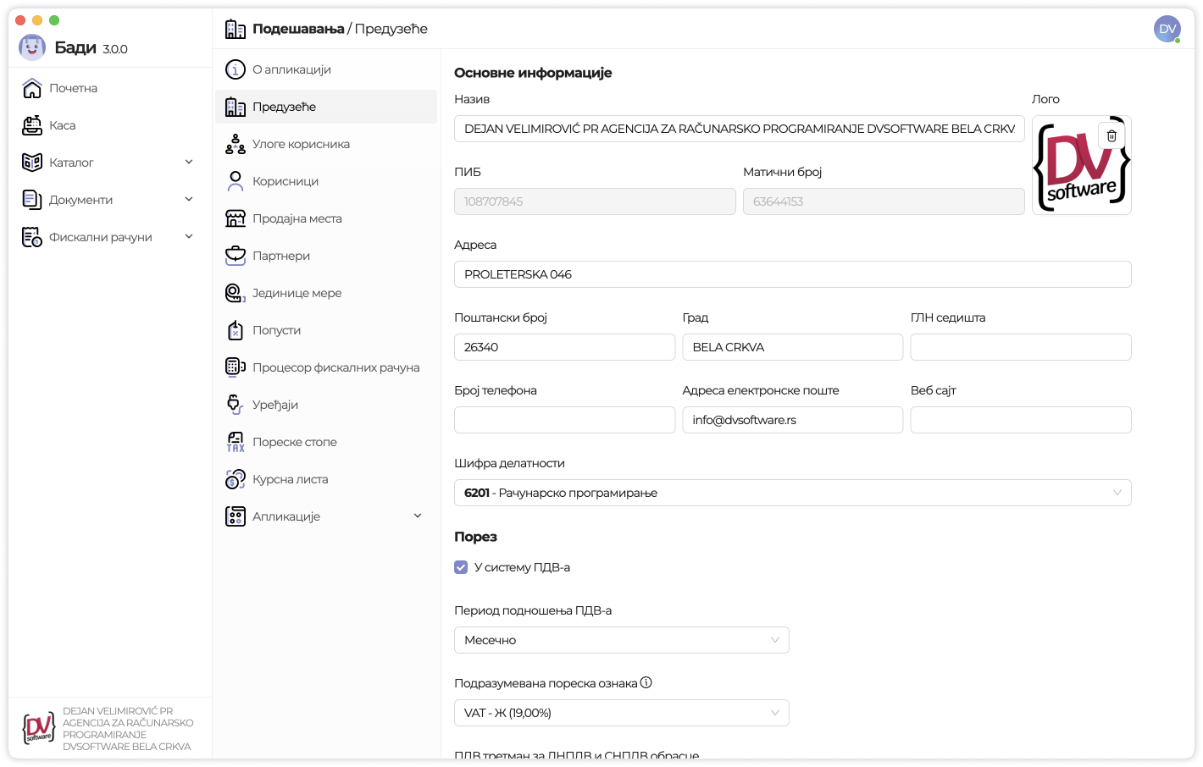Click the Пореске стопе TAX icon
The height and width of the screenshot is (767, 1203).
pyautogui.click(x=236, y=442)
